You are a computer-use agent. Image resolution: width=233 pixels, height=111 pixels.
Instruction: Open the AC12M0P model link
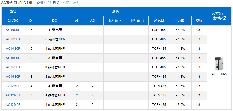(x=13, y=105)
